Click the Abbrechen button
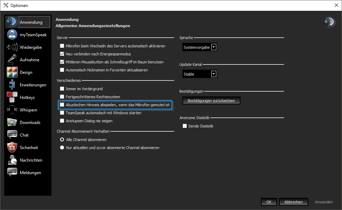The image size is (342, 210). [x=294, y=202]
